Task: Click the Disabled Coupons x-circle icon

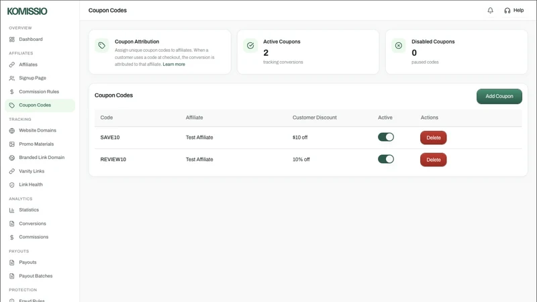Action: (399, 46)
